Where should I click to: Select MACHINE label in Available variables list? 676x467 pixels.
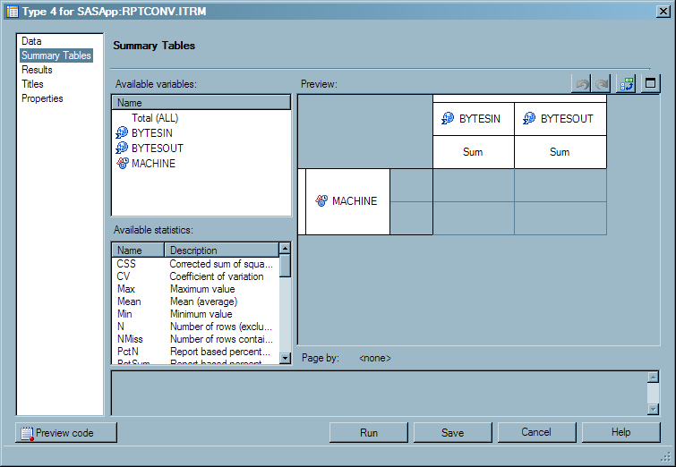point(153,164)
